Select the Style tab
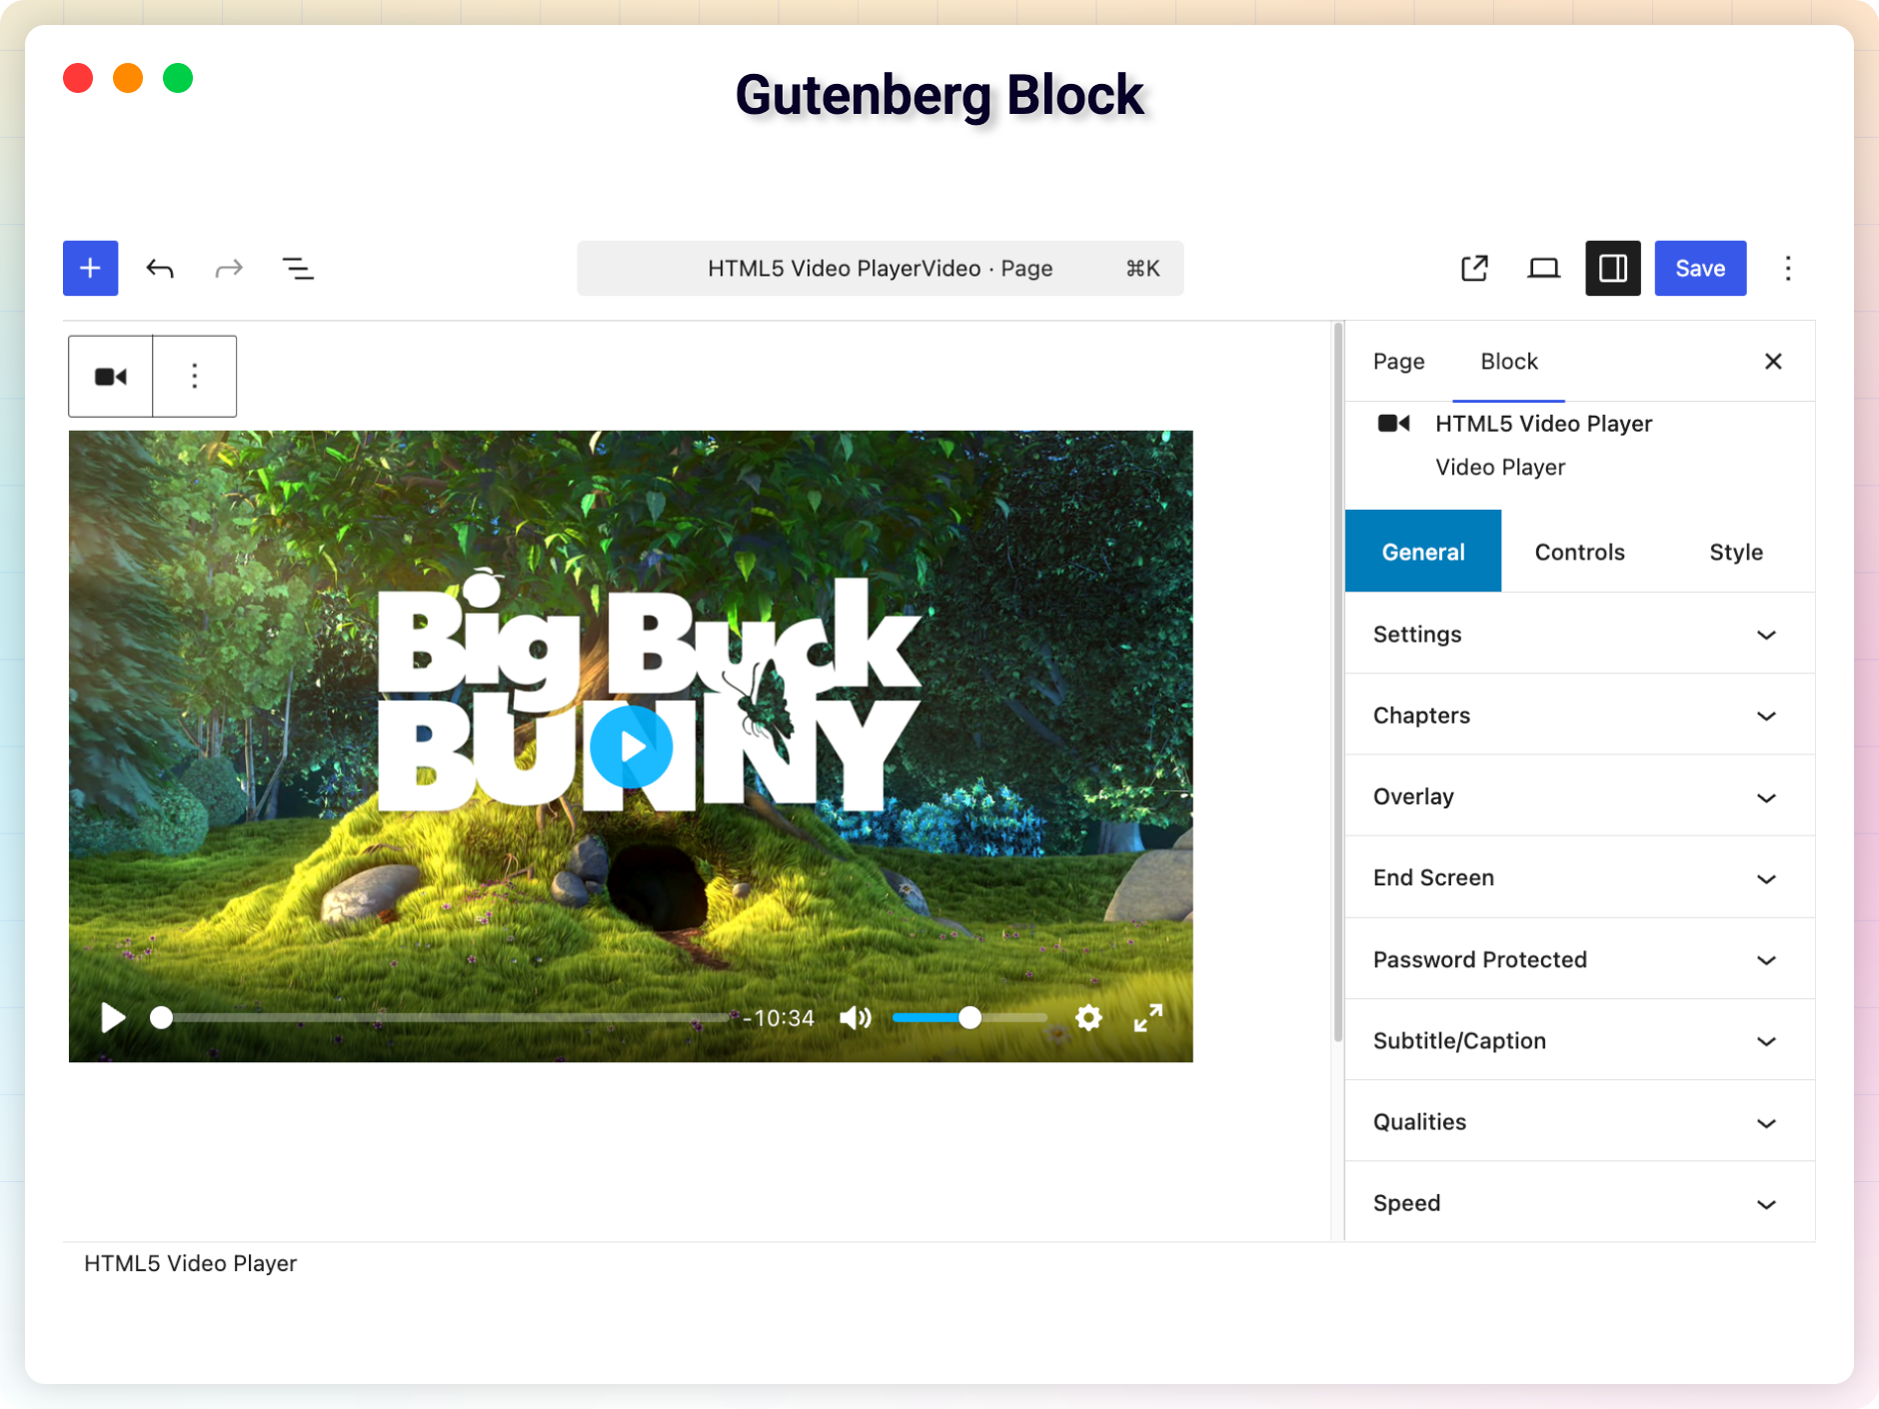Screen dimensions: 1879x1409 point(1736,552)
